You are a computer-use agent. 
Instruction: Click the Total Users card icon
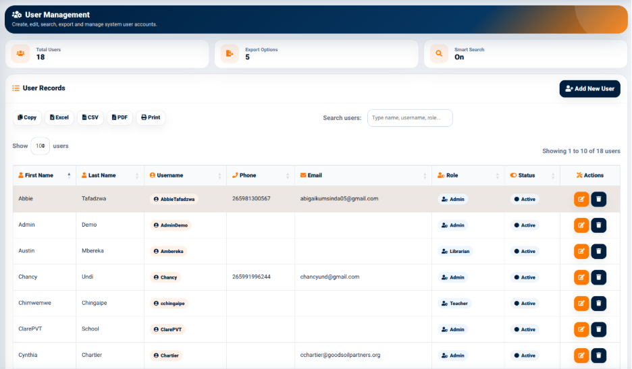[x=20, y=53]
